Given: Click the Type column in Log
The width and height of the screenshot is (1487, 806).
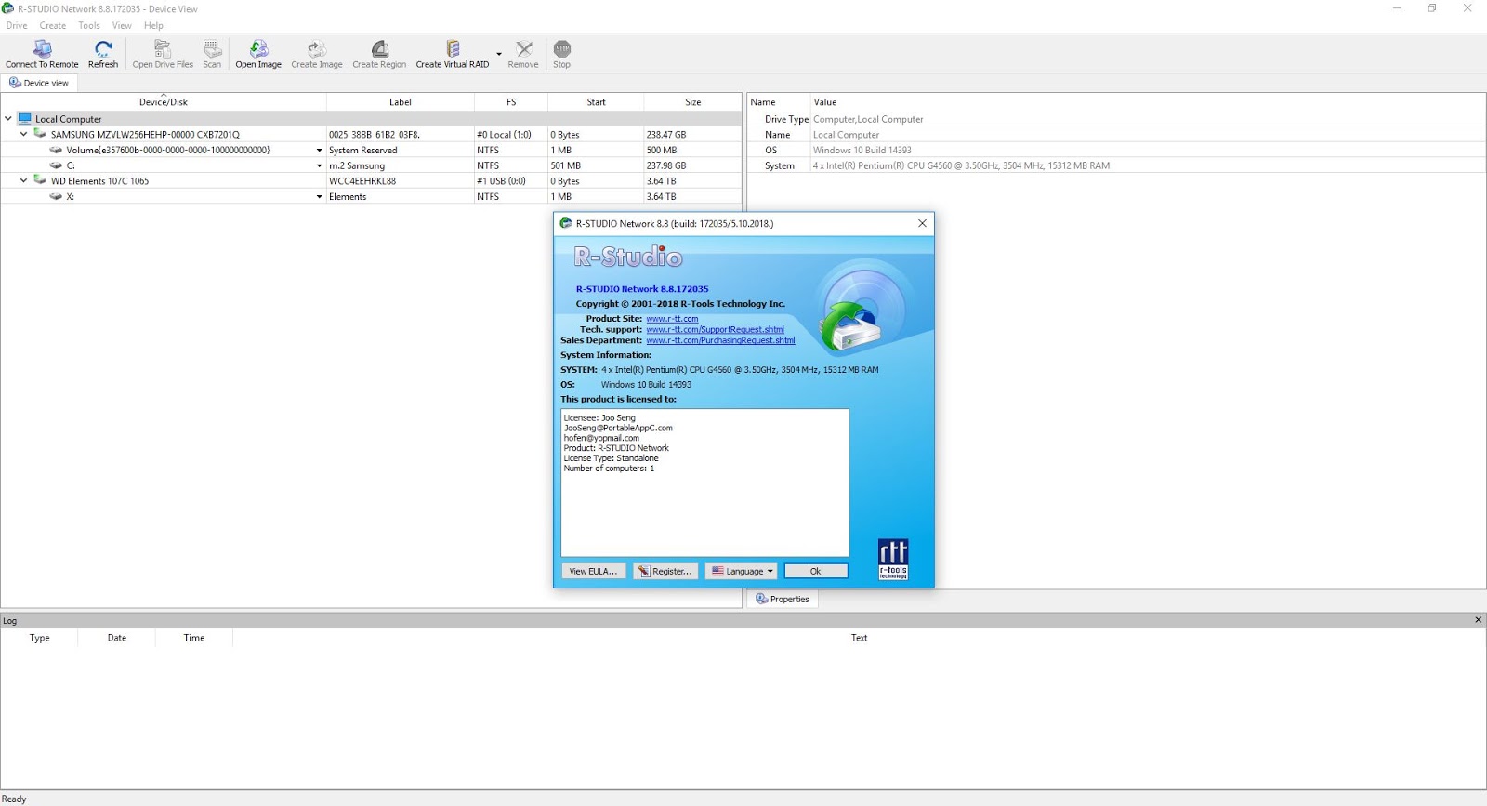Looking at the screenshot, I should tap(39, 638).
